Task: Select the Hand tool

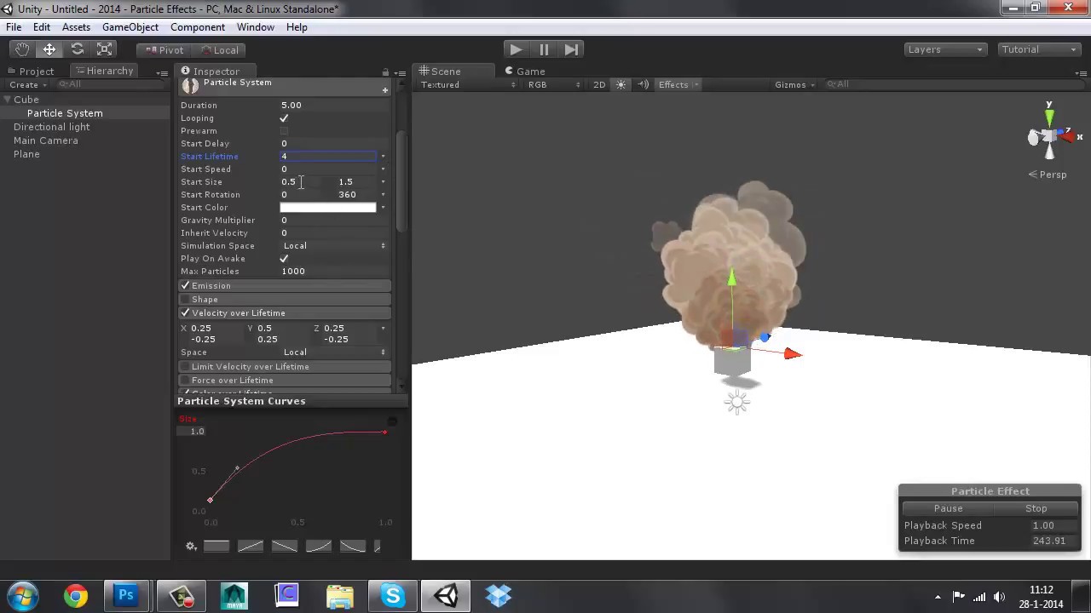Action: (x=21, y=49)
